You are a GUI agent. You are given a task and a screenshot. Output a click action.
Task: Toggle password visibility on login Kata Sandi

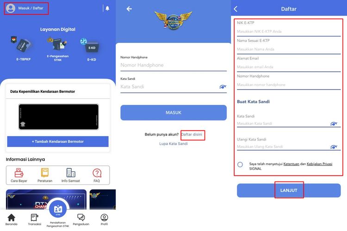pos(223,87)
